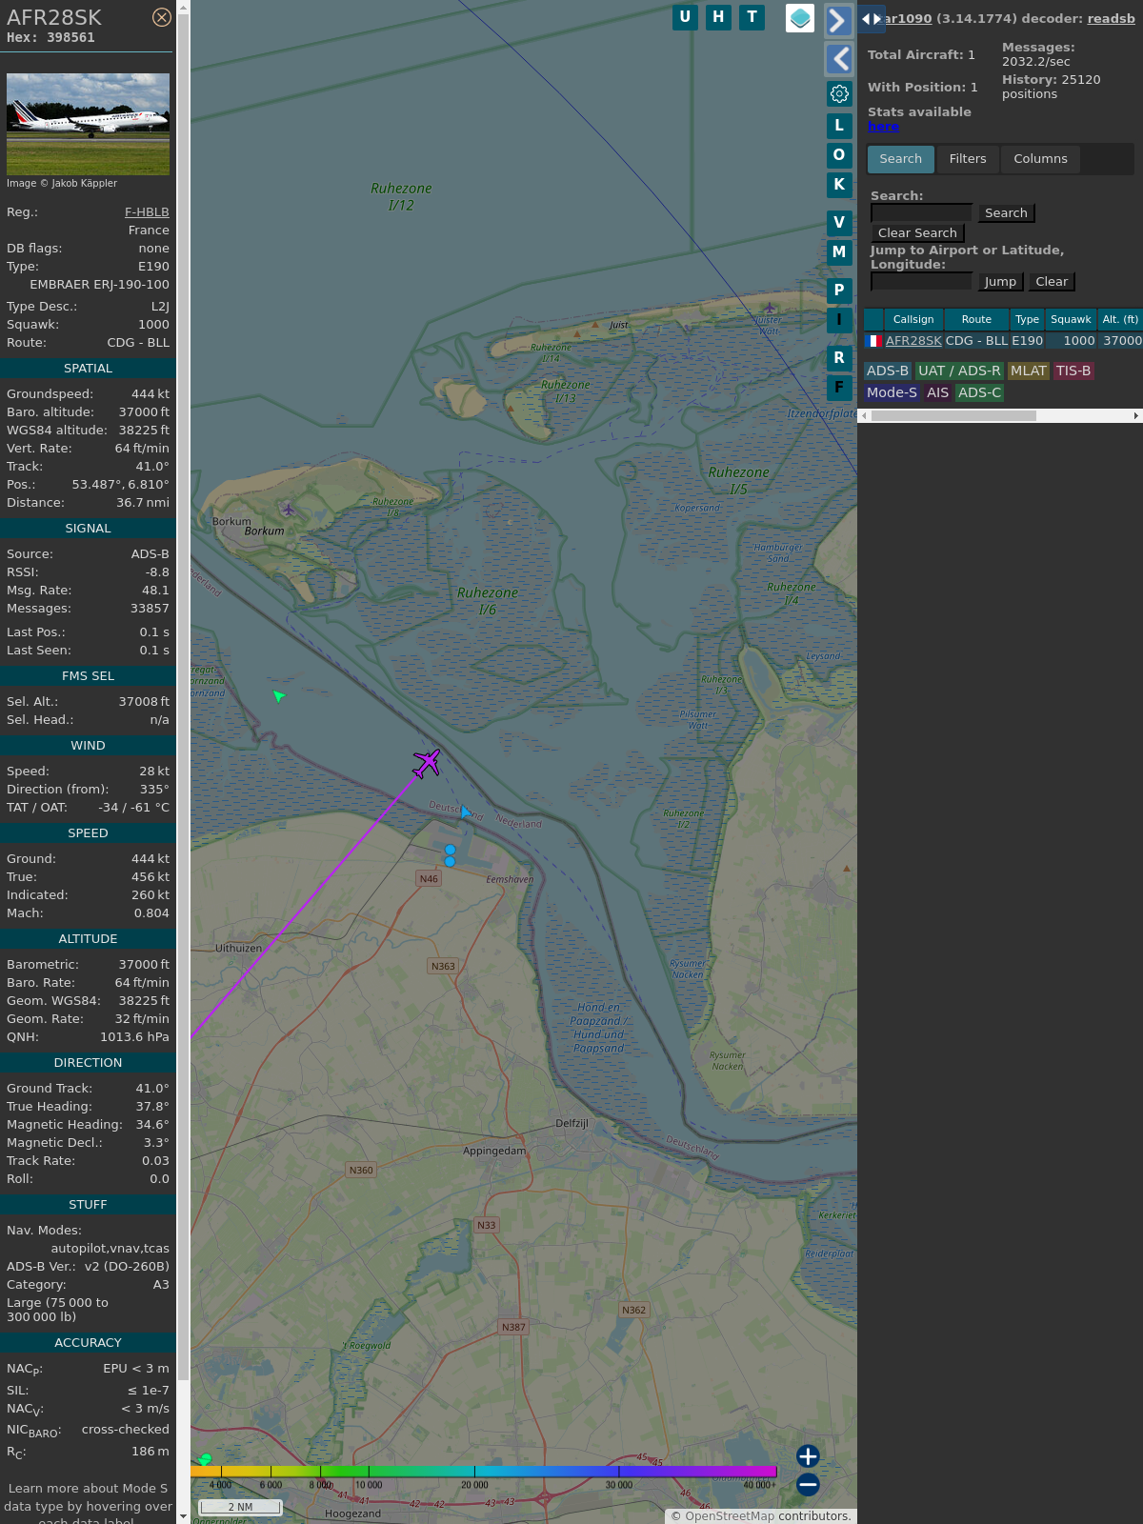Click the blue harbor marker near Eemshaven

click(450, 850)
